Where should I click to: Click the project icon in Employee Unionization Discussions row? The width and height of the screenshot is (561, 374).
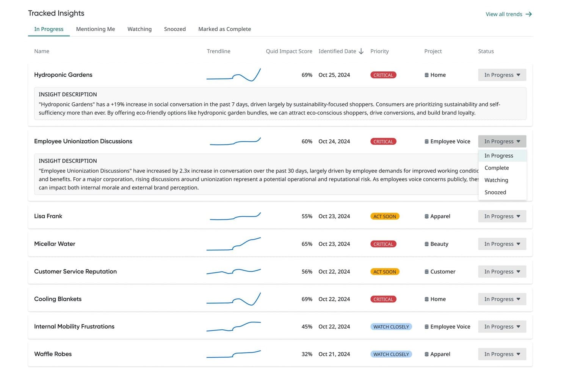click(426, 141)
